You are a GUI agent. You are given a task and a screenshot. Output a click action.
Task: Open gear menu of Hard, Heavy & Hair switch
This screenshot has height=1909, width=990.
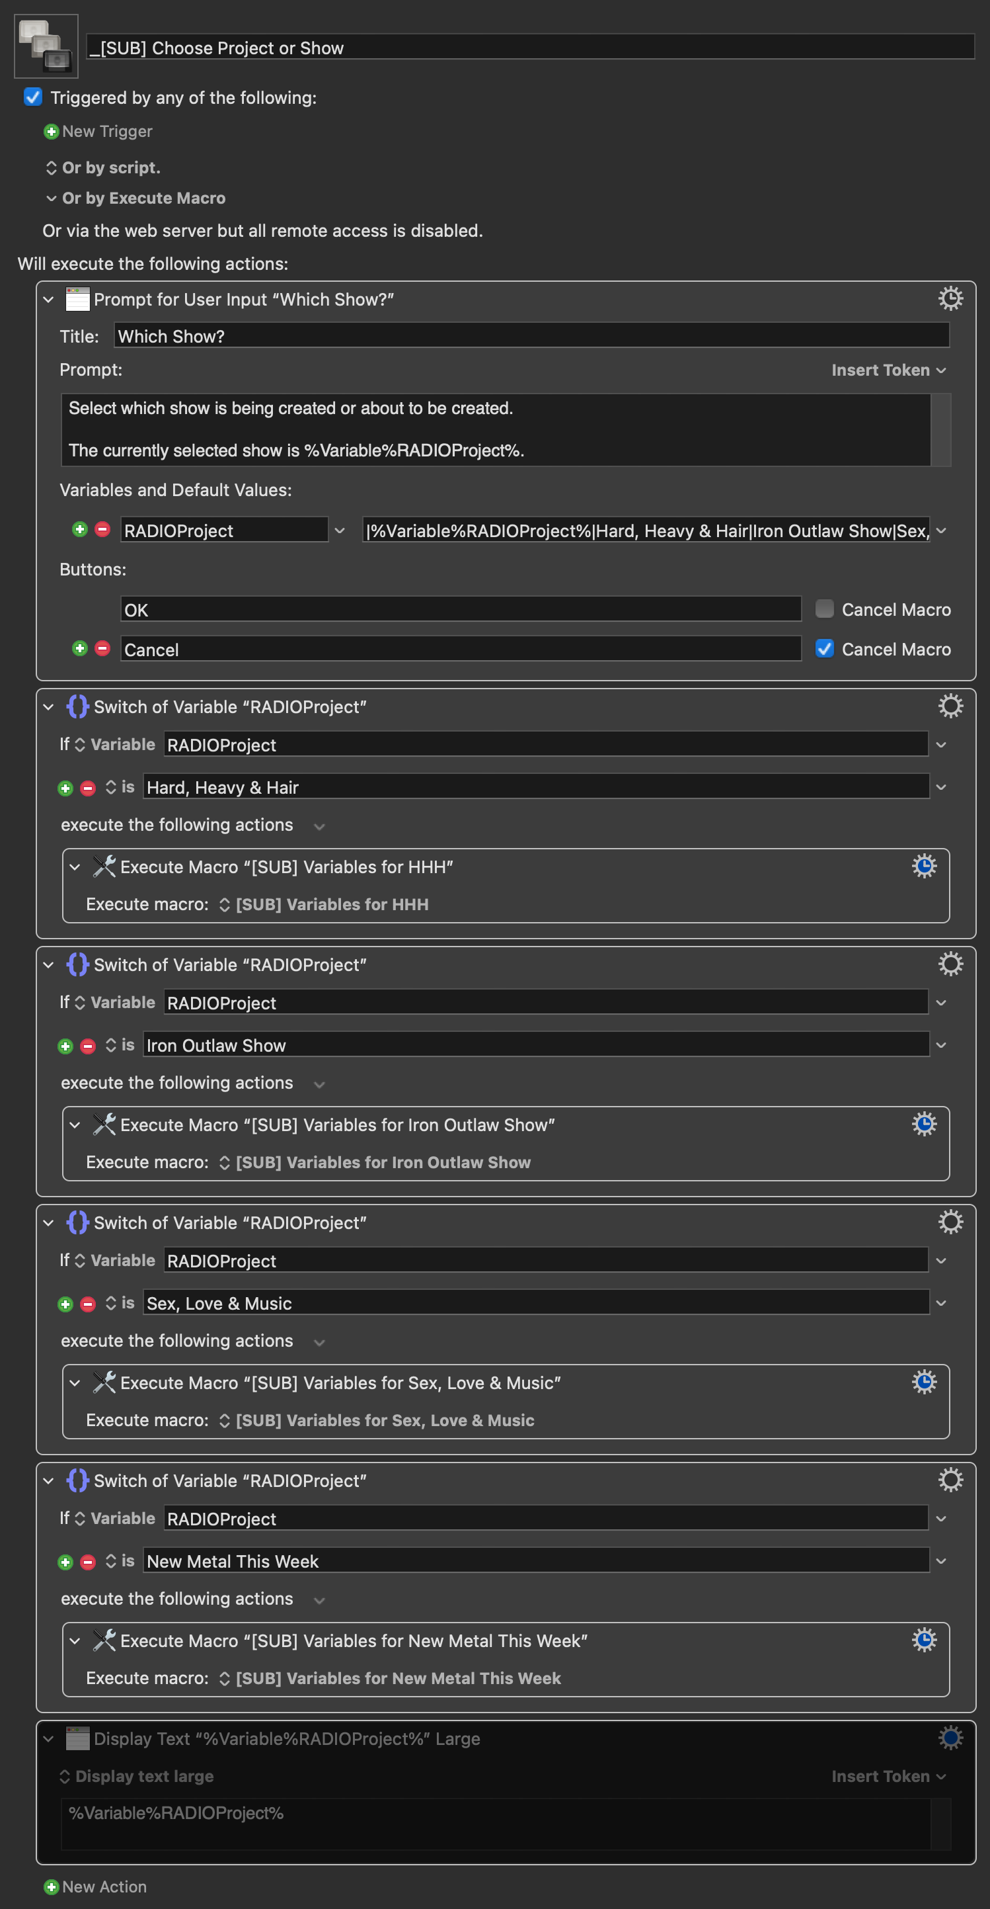coord(950,706)
